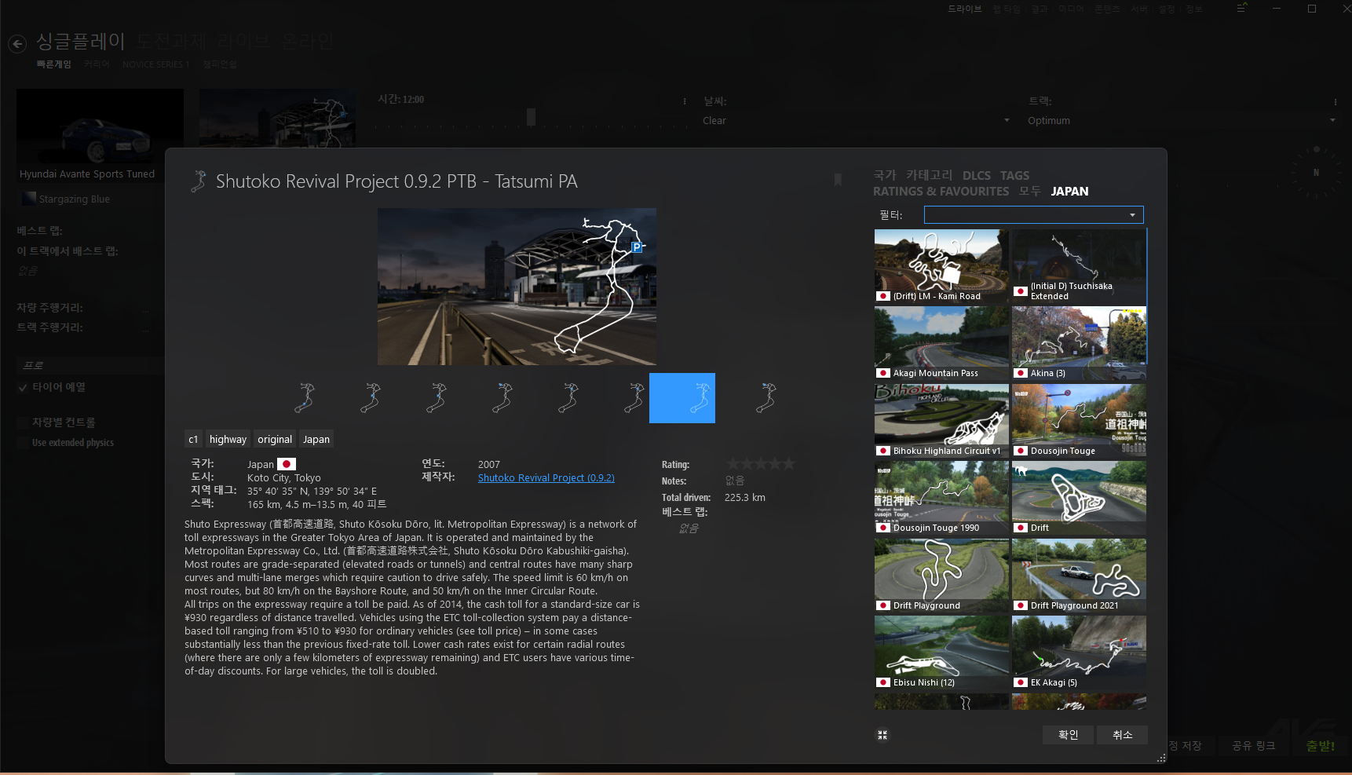The width and height of the screenshot is (1352, 775).
Task: Select the 모두 sub-tab
Action: pos(1030,191)
